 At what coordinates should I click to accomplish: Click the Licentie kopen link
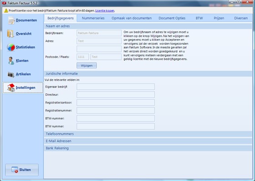(105, 11)
